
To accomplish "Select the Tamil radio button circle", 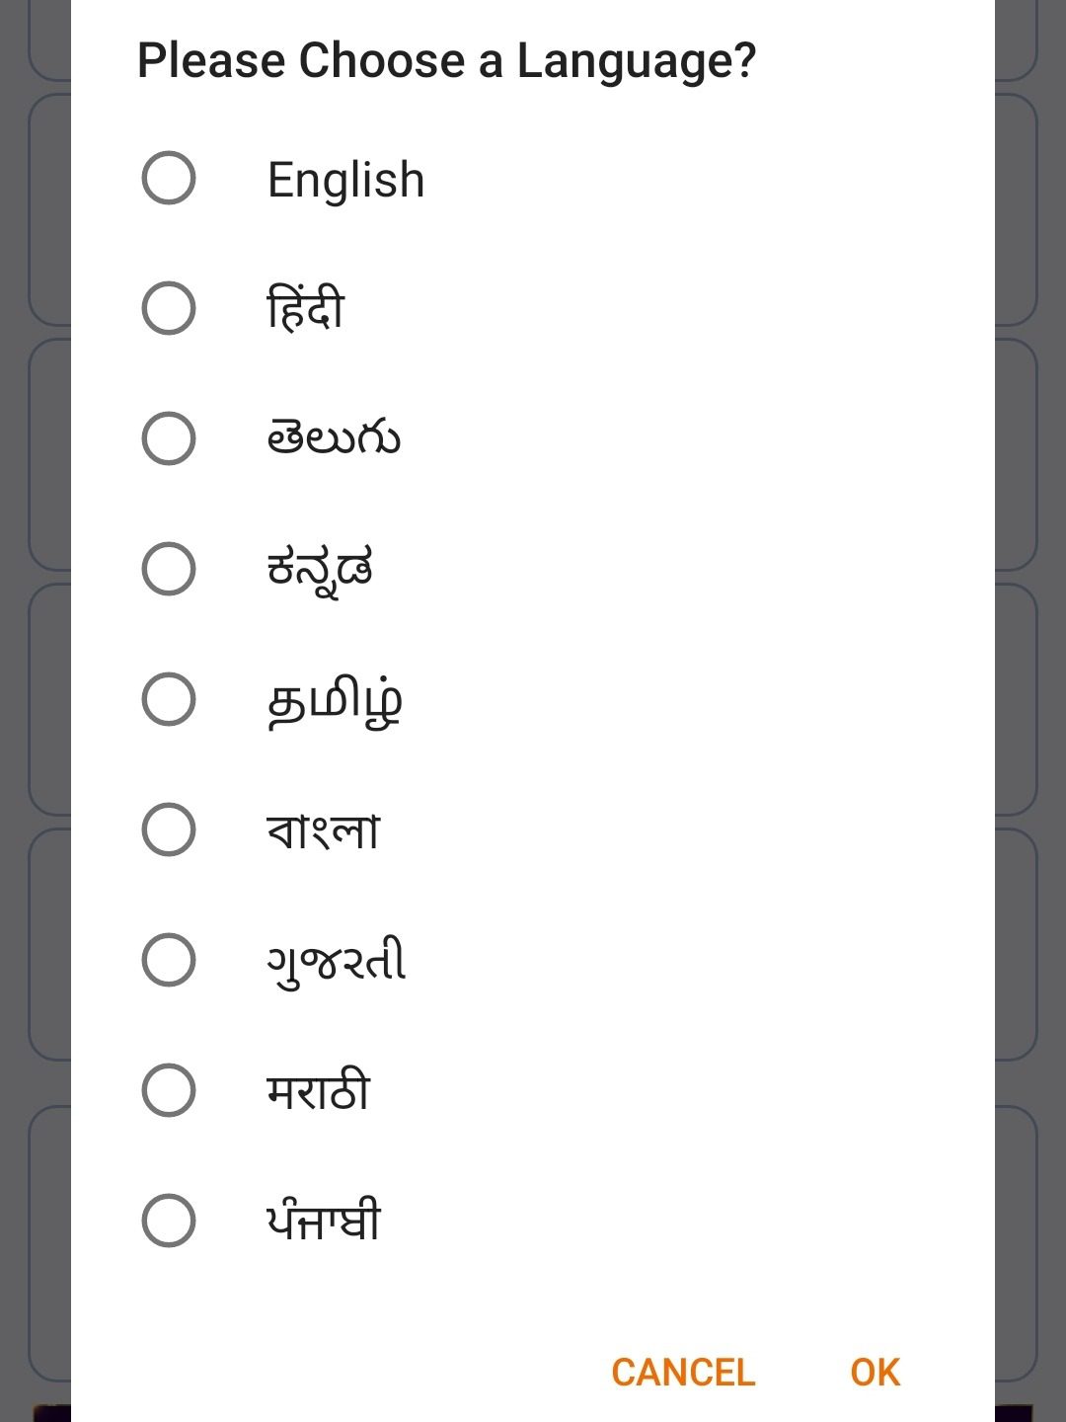I will [169, 699].
